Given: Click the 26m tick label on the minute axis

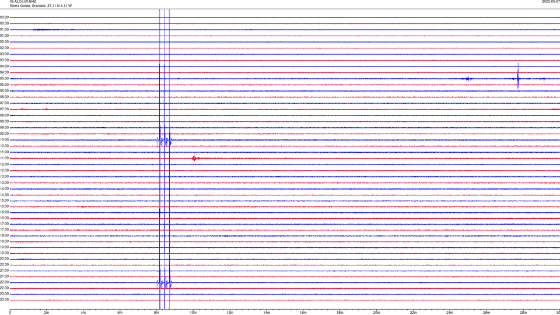Looking at the screenshot, I should tap(487, 313).
